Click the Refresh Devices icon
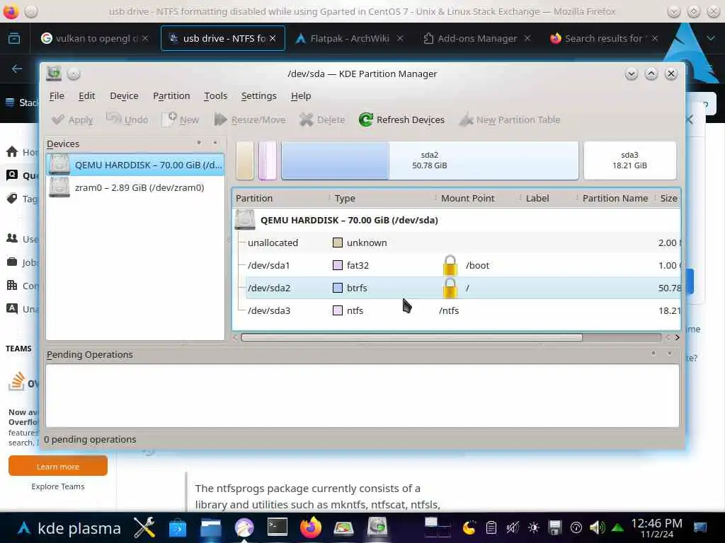This screenshot has width=725, height=543. [x=366, y=119]
